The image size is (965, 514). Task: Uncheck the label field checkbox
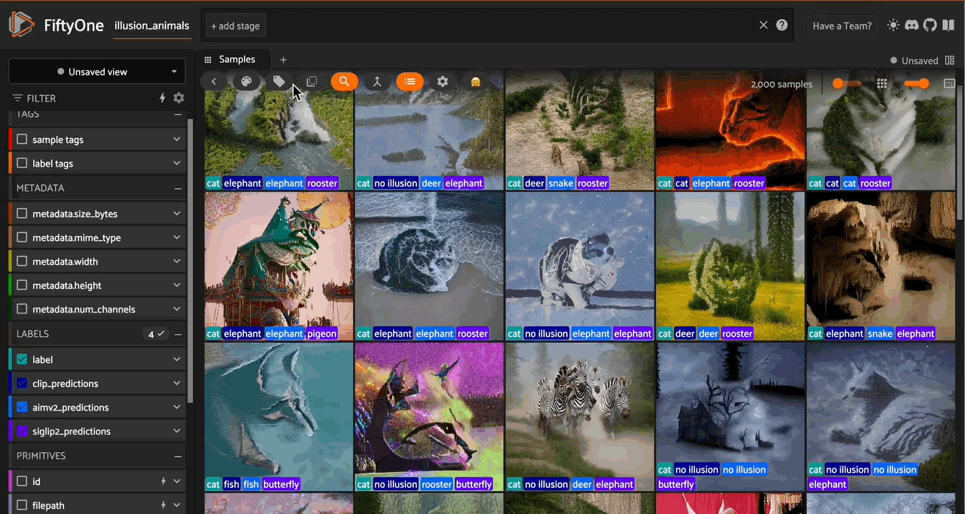[x=22, y=360]
